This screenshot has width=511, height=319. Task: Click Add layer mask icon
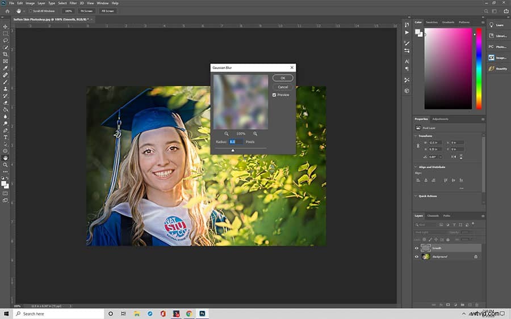448,305
